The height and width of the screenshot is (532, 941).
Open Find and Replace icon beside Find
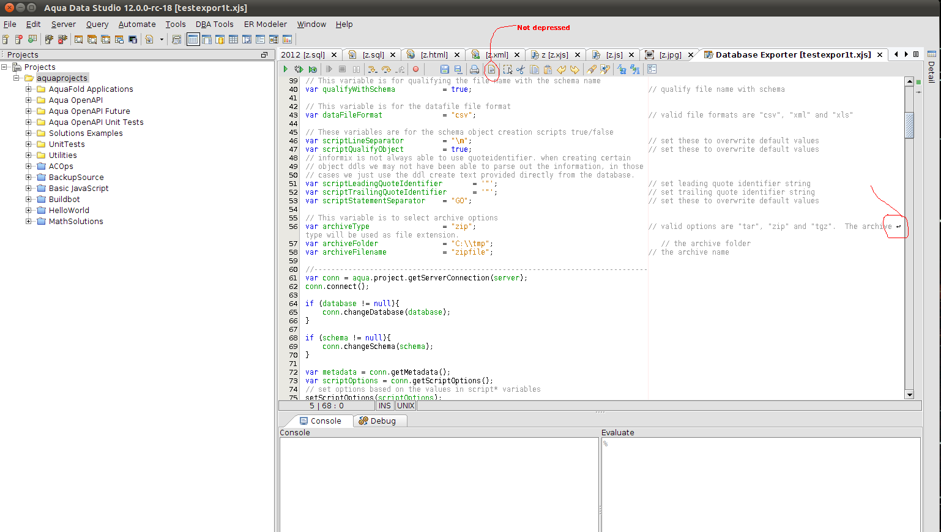pyautogui.click(x=635, y=69)
